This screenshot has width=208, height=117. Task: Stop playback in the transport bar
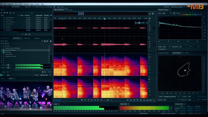(x=82, y=100)
